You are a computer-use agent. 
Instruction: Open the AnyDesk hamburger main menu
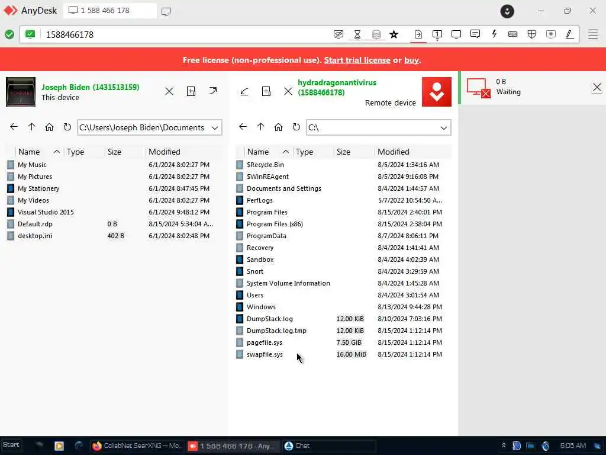click(593, 34)
